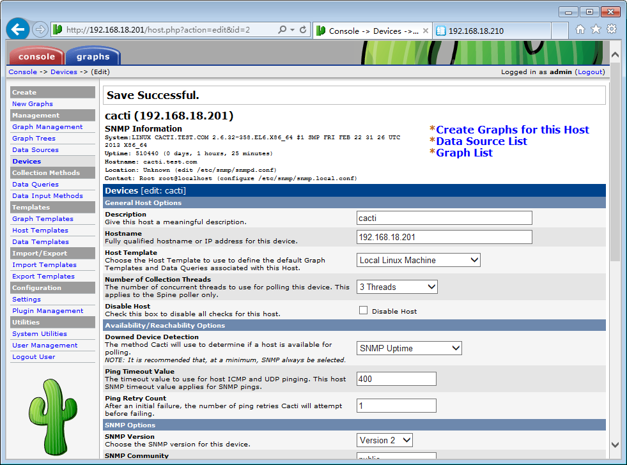Open Graph Trees in sidebar
The image size is (627, 465).
[34, 138]
